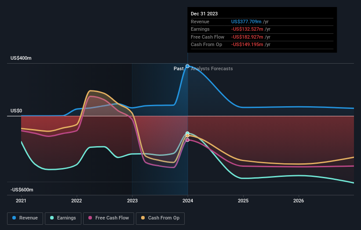361x230 pixels.
Task: Click the 'Analysts Forecasts' label
Action: click(x=212, y=68)
